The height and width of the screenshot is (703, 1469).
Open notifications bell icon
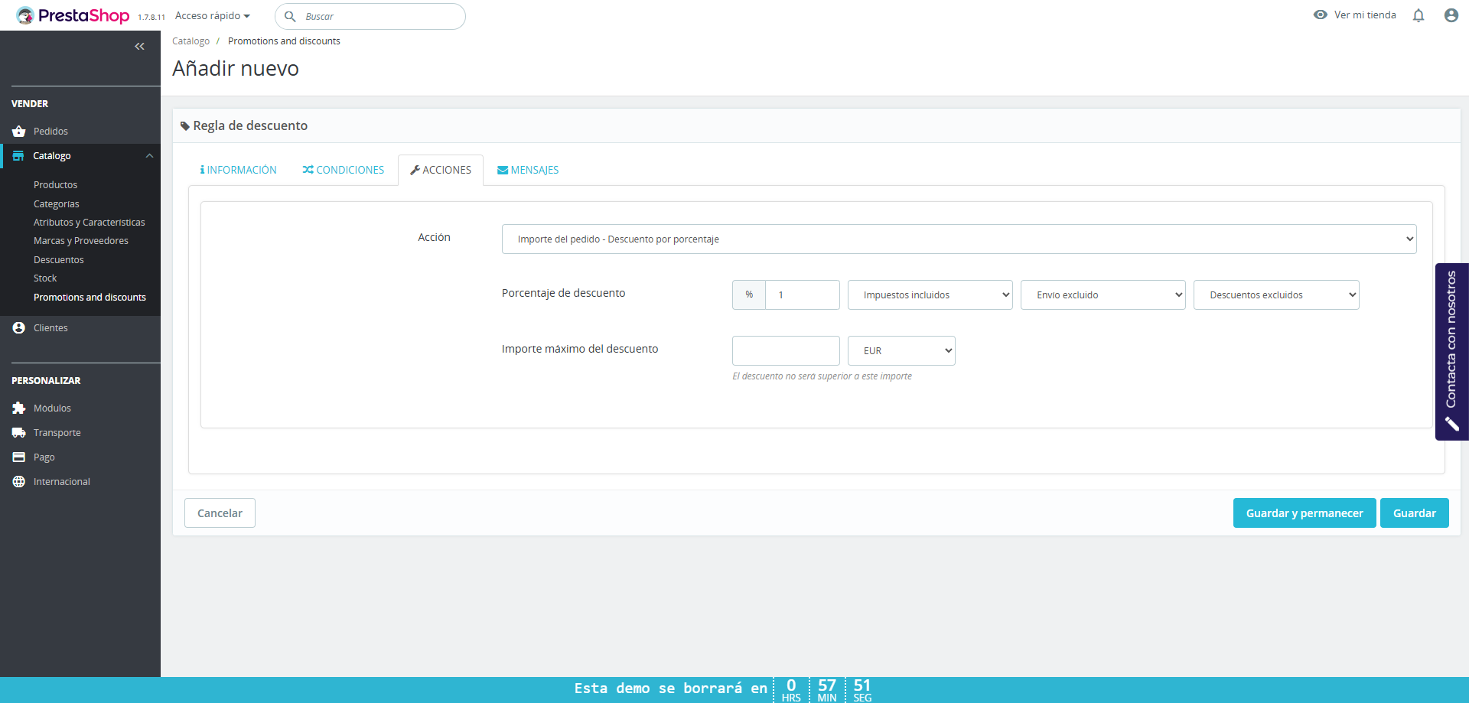(1419, 15)
